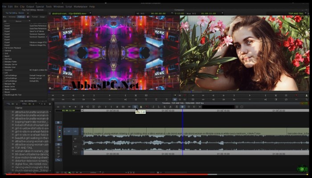This screenshot has width=312, height=178.
Task: Open the Special menu
Action: click(x=40, y=7)
